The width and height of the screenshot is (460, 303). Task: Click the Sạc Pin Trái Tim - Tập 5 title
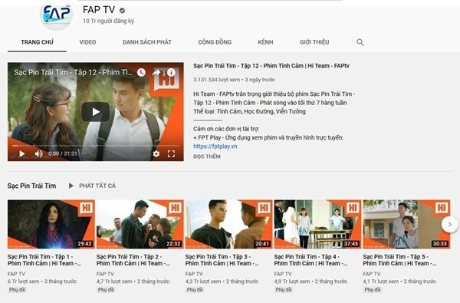400,260
